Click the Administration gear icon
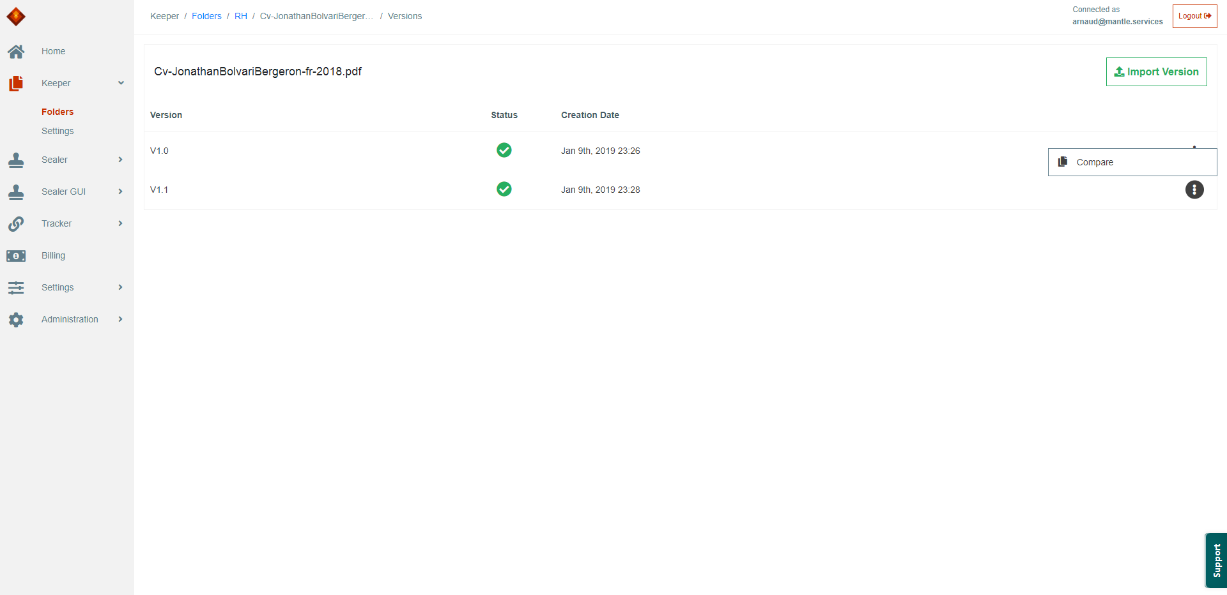1227x595 pixels. pos(16,319)
